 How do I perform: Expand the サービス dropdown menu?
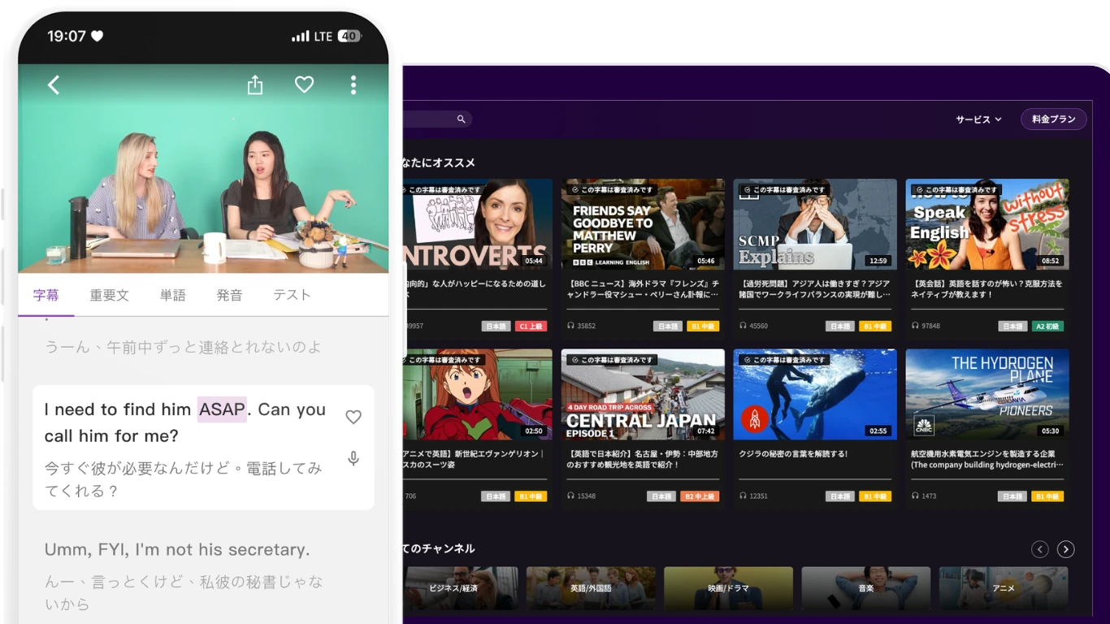pos(978,119)
